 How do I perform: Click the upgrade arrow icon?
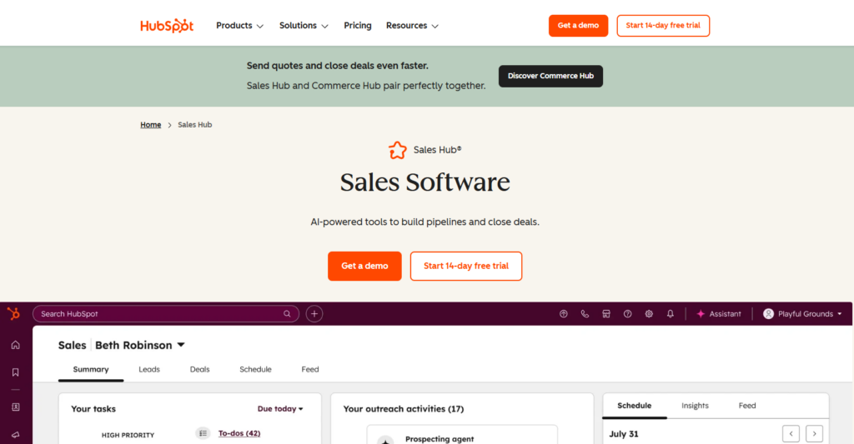click(x=564, y=314)
